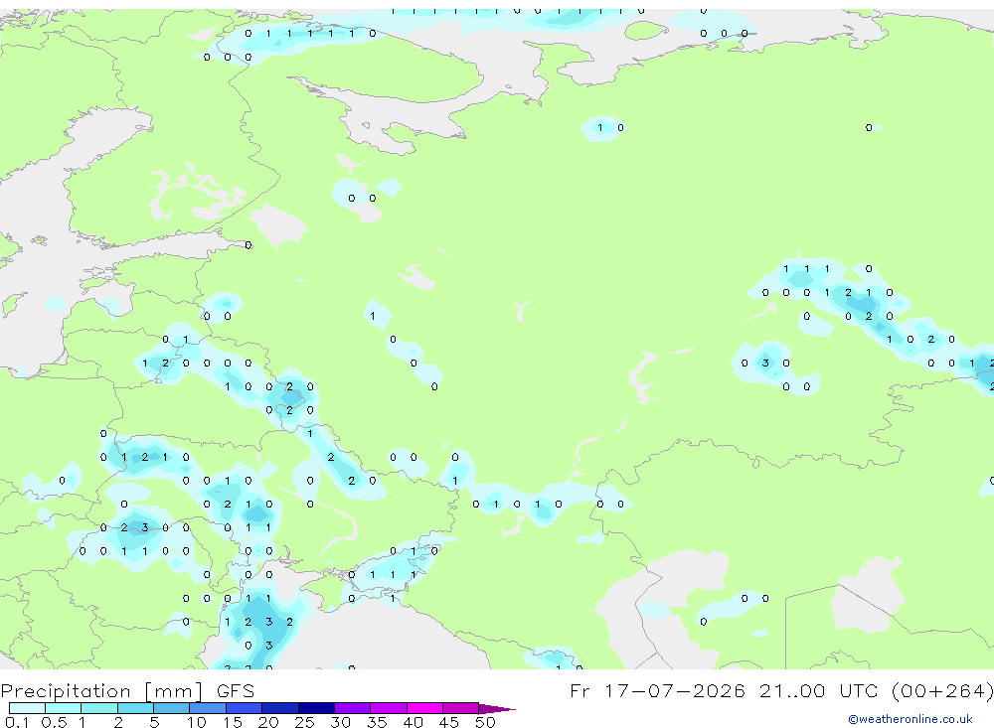
Task: Click the '20' legend scale label
Action: click(x=268, y=722)
